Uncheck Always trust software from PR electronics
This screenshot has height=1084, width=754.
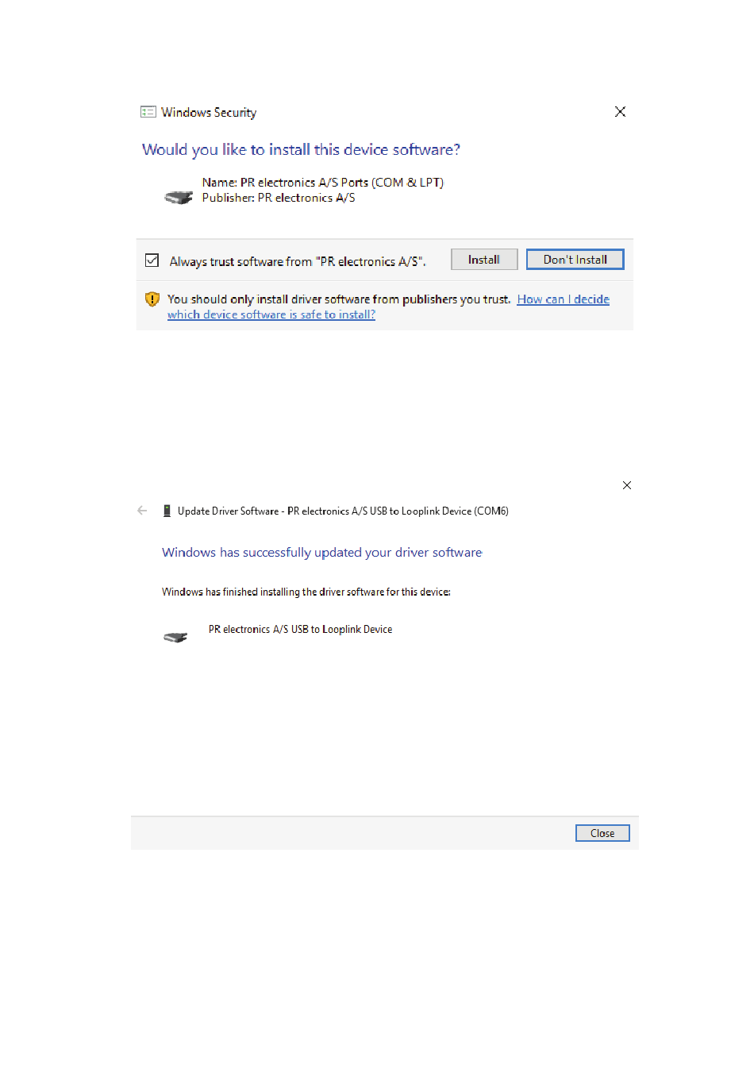(152, 260)
